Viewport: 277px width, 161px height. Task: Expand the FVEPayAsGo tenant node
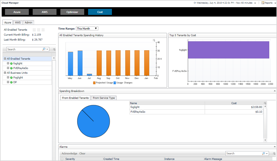point(8,68)
